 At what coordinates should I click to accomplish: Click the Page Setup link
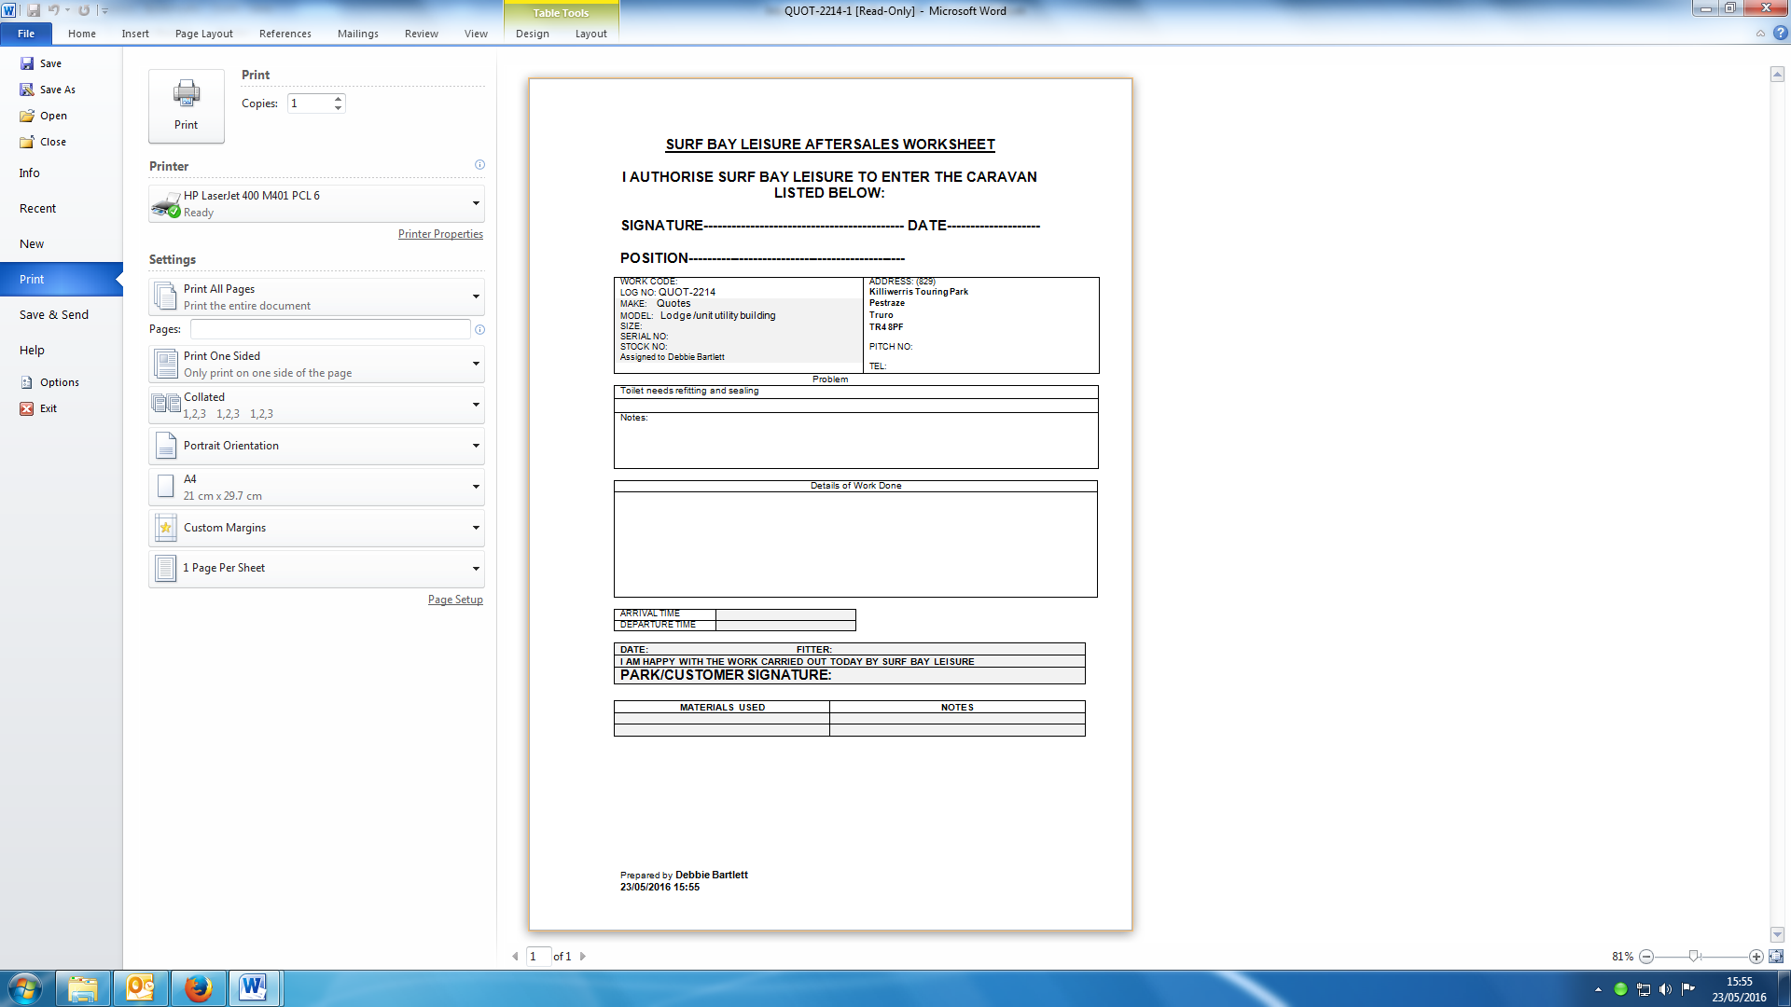pos(455,600)
